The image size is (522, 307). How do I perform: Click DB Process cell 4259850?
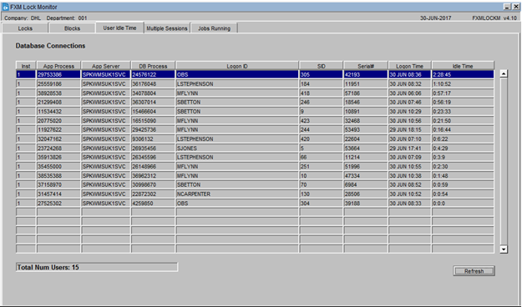coord(153,204)
